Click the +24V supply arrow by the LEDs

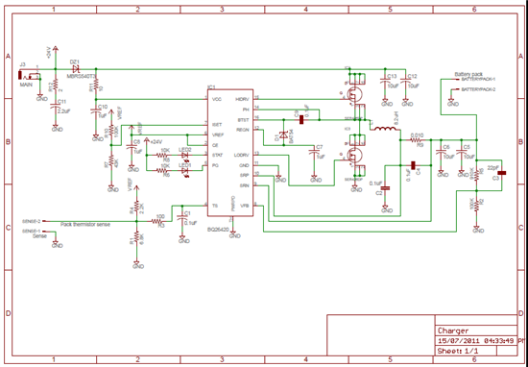point(147,140)
